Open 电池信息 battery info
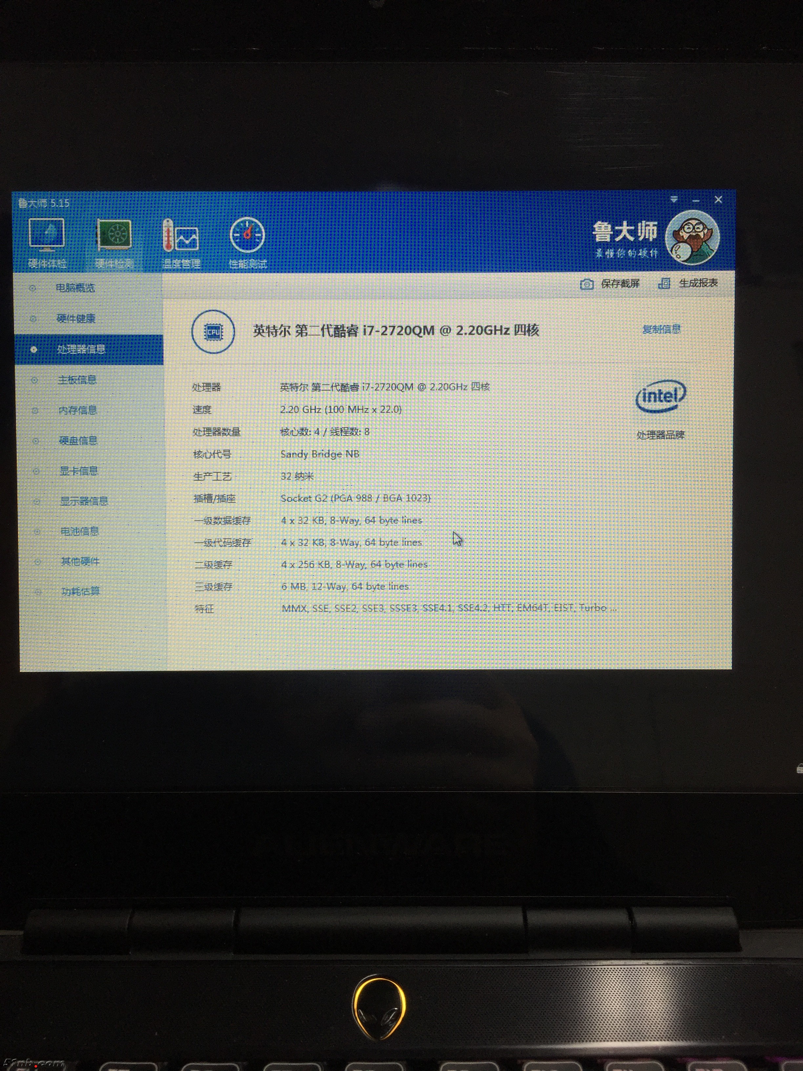The image size is (803, 1071). coord(79,532)
